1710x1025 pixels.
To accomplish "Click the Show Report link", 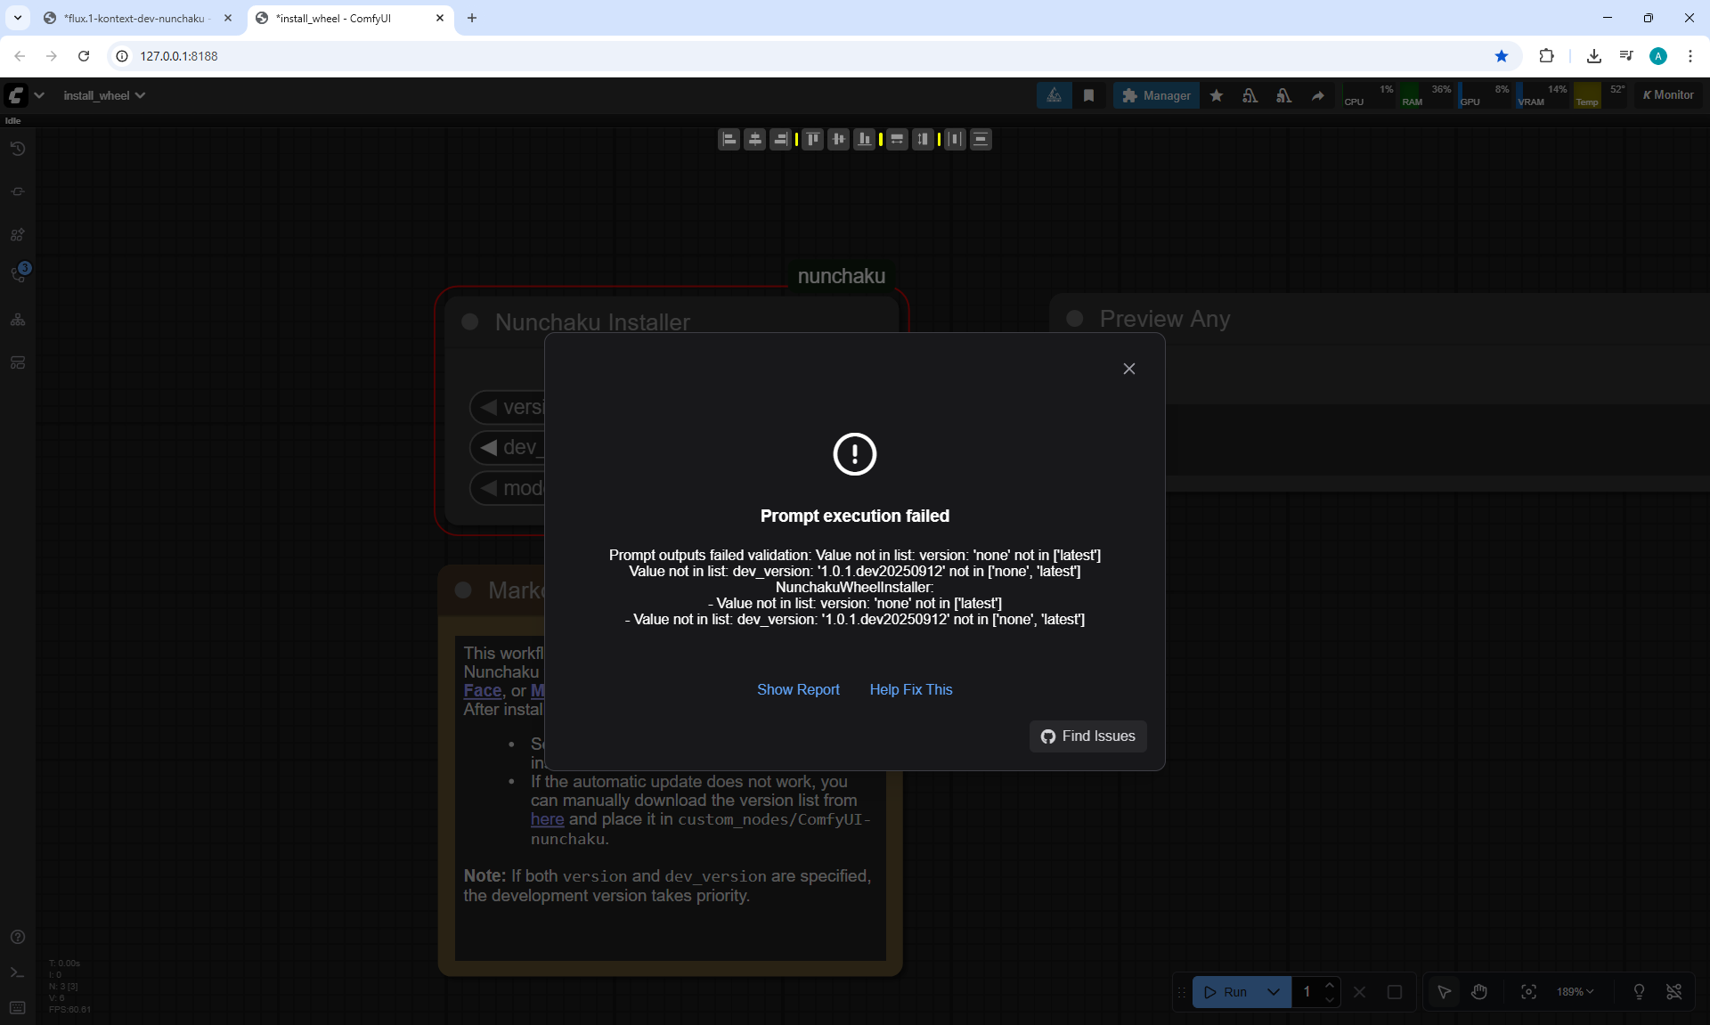I will 798,689.
